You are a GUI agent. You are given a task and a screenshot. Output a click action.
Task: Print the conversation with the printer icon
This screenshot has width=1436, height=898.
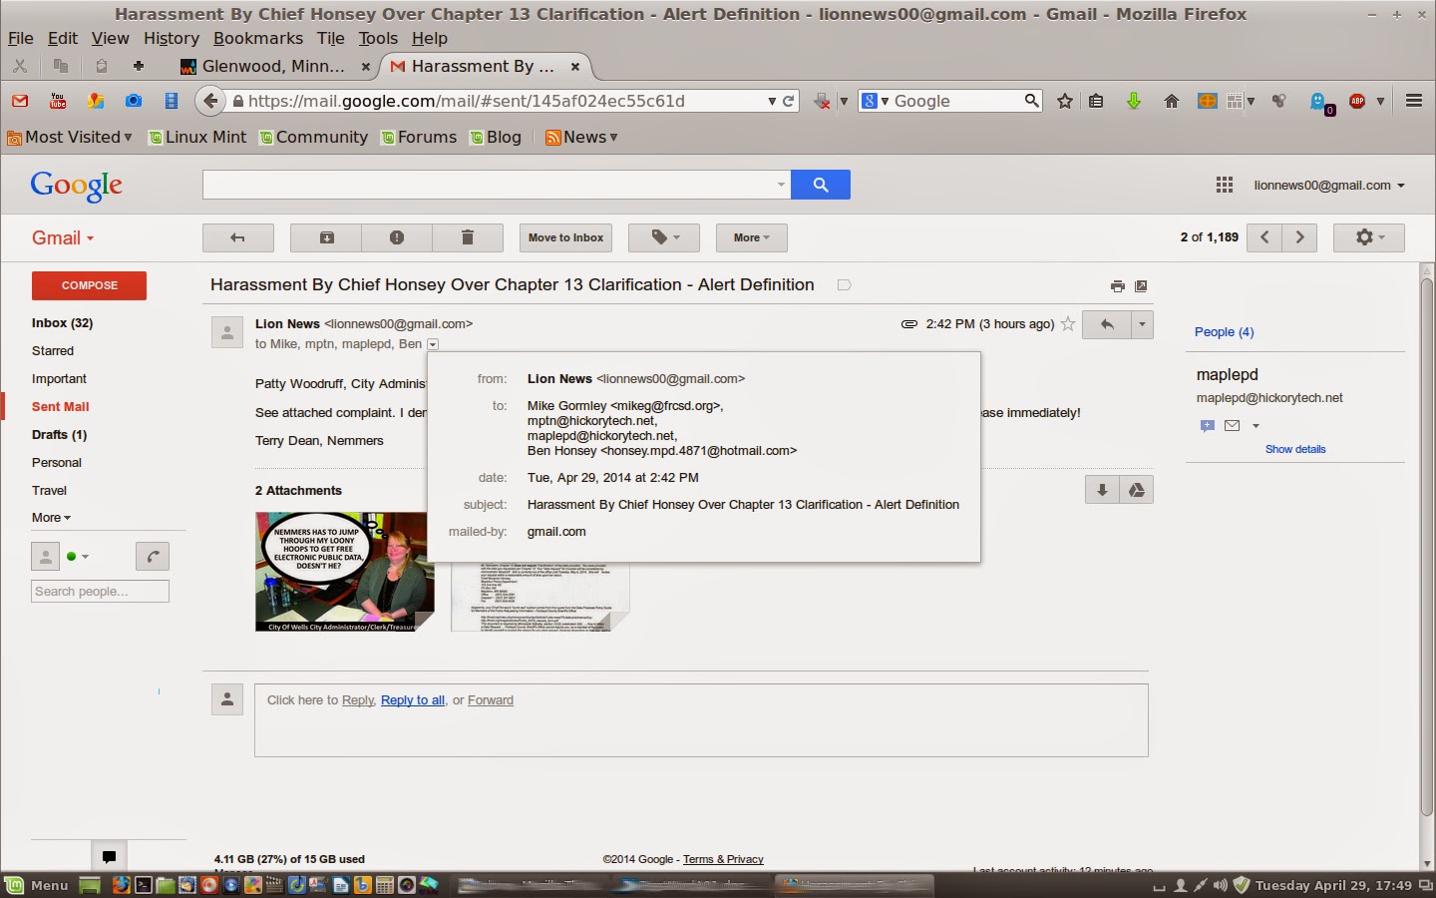point(1117,286)
